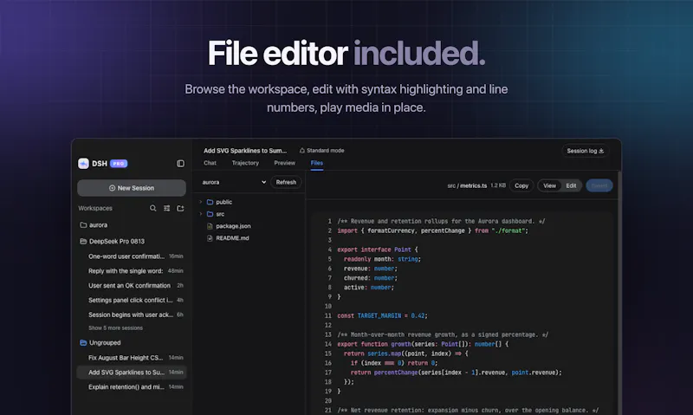
Task: Open the aurora workspace dropdown
Action: pyautogui.click(x=233, y=182)
